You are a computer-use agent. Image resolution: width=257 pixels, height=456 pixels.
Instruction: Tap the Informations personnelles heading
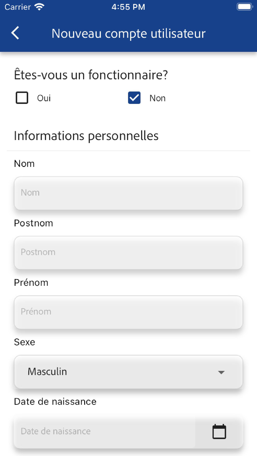click(86, 136)
